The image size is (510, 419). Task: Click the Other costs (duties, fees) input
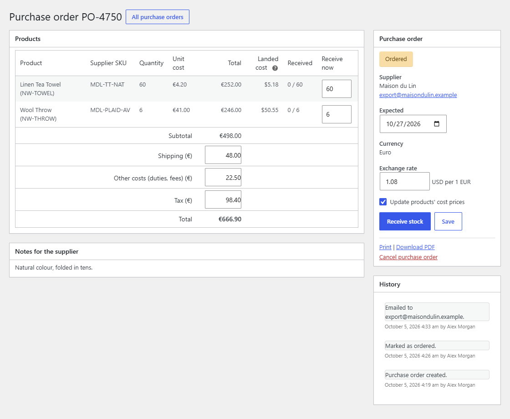point(223,177)
